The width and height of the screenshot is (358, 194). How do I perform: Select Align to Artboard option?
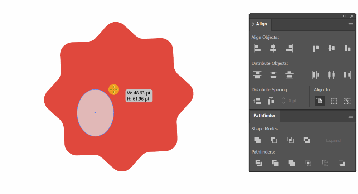[320, 101]
